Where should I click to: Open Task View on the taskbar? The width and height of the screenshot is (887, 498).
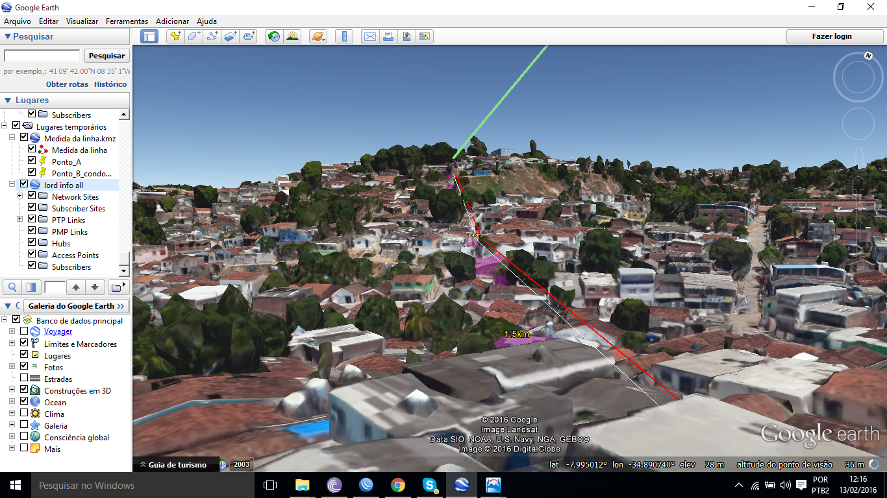[x=270, y=484]
